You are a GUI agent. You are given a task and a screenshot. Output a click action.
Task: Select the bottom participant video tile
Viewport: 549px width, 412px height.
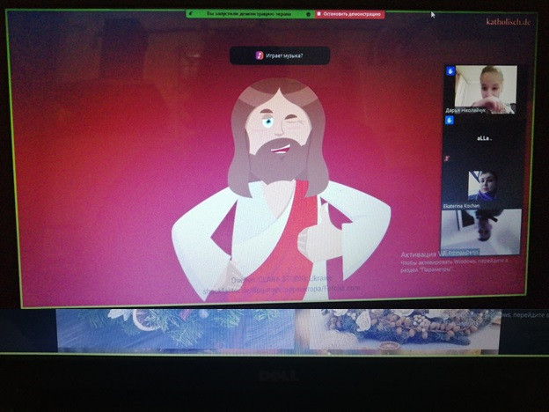[x=480, y=232]
